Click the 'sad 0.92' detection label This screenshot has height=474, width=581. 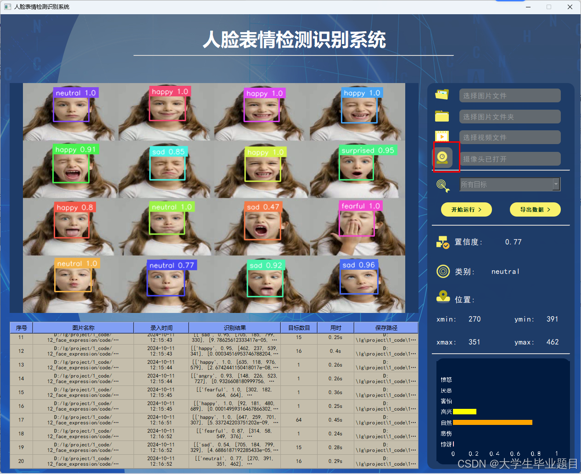(x=266, y=265)
